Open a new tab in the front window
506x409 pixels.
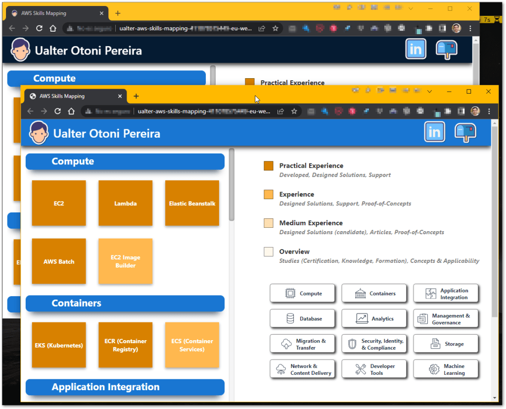136,96
